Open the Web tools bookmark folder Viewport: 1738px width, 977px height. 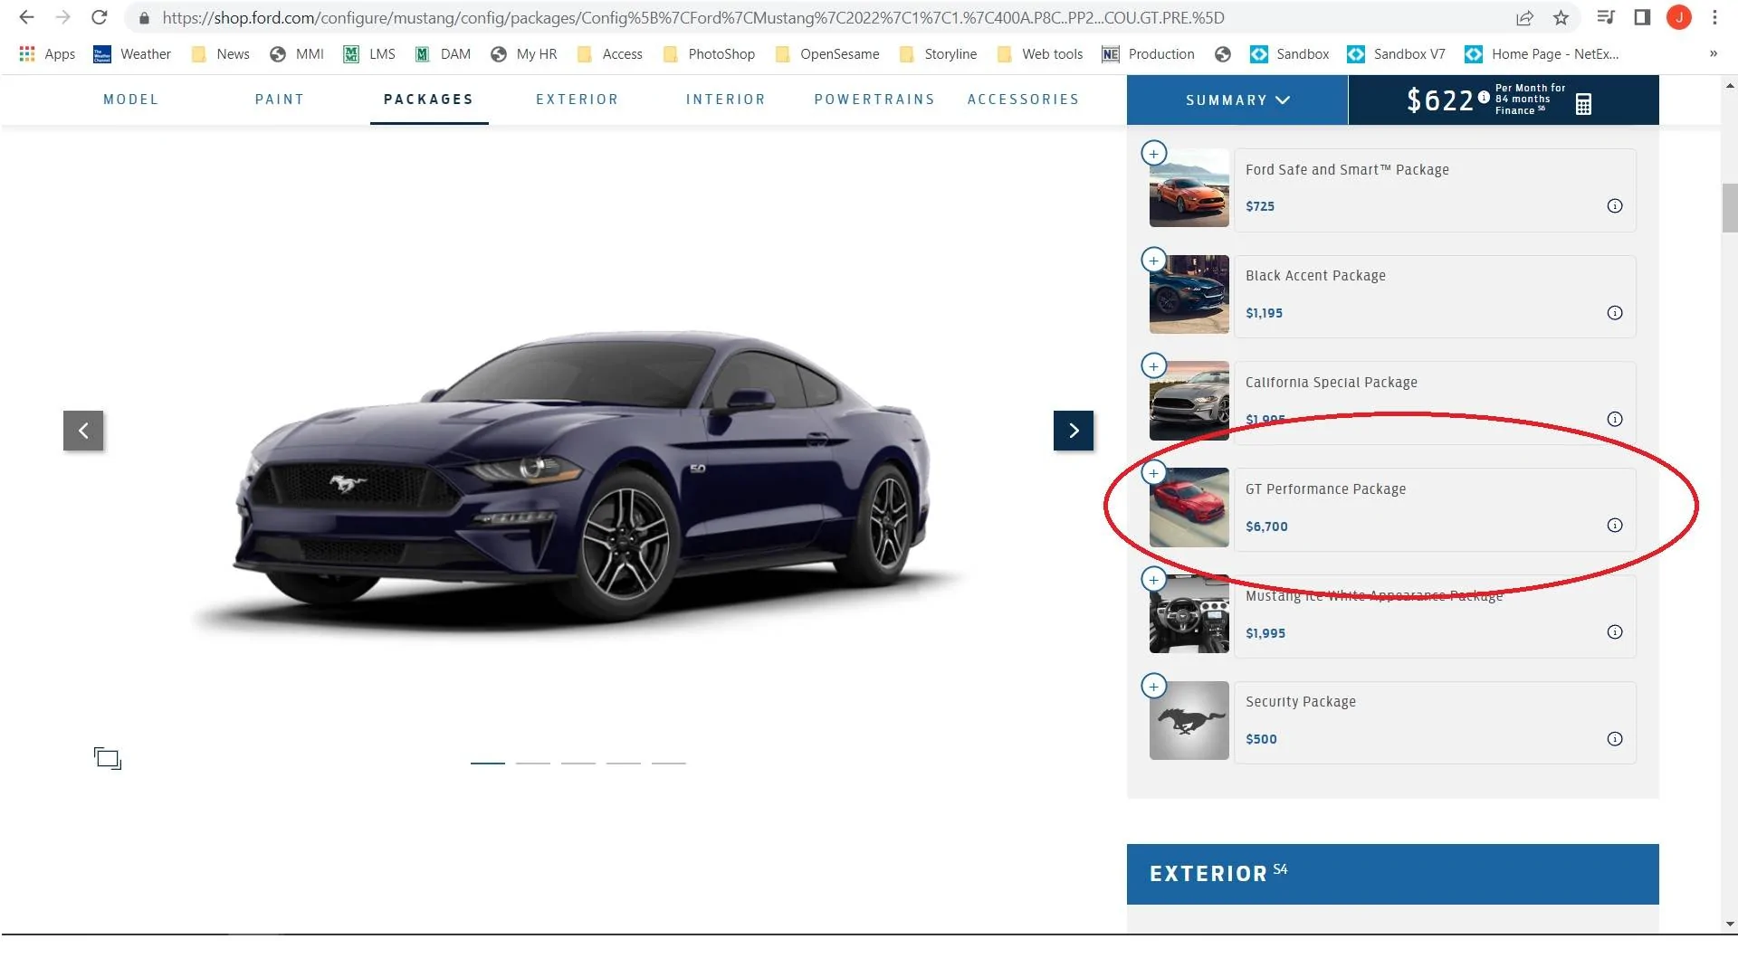point(1039,54)
